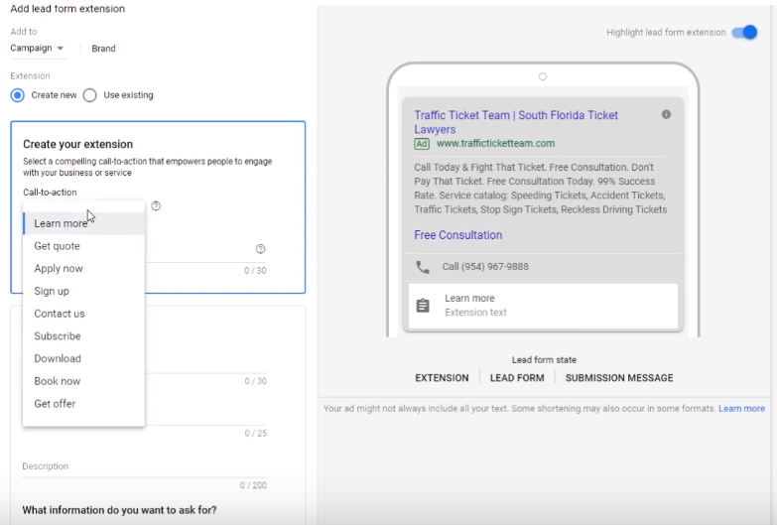Click the info icon in the ad preview
Image resolution: width=777 pixels, height=525 pixels.
coord(666,114)
